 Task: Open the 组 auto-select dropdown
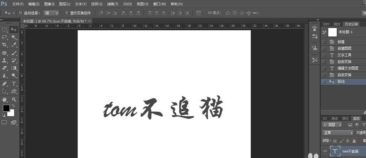coord(51,13)
